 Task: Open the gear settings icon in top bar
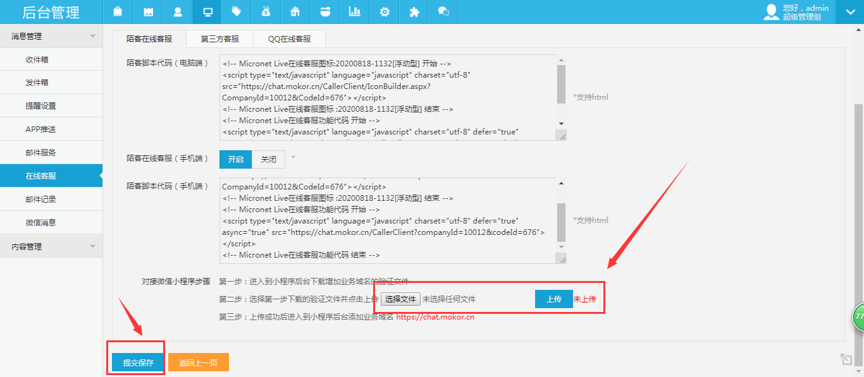tap(385, 11)
